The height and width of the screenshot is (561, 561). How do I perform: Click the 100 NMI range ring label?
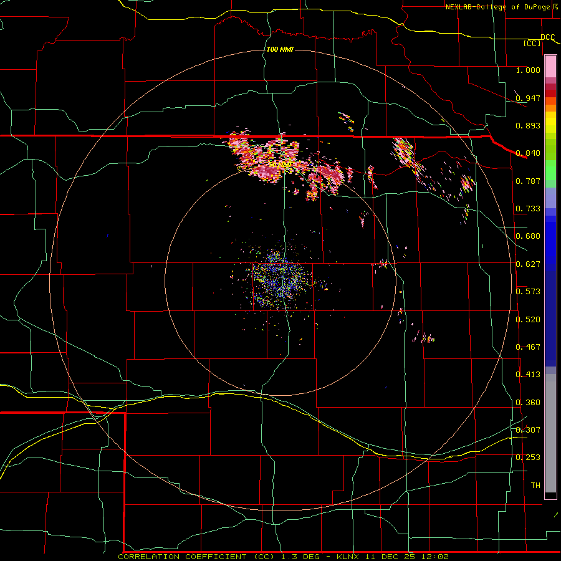coord(280,49)
